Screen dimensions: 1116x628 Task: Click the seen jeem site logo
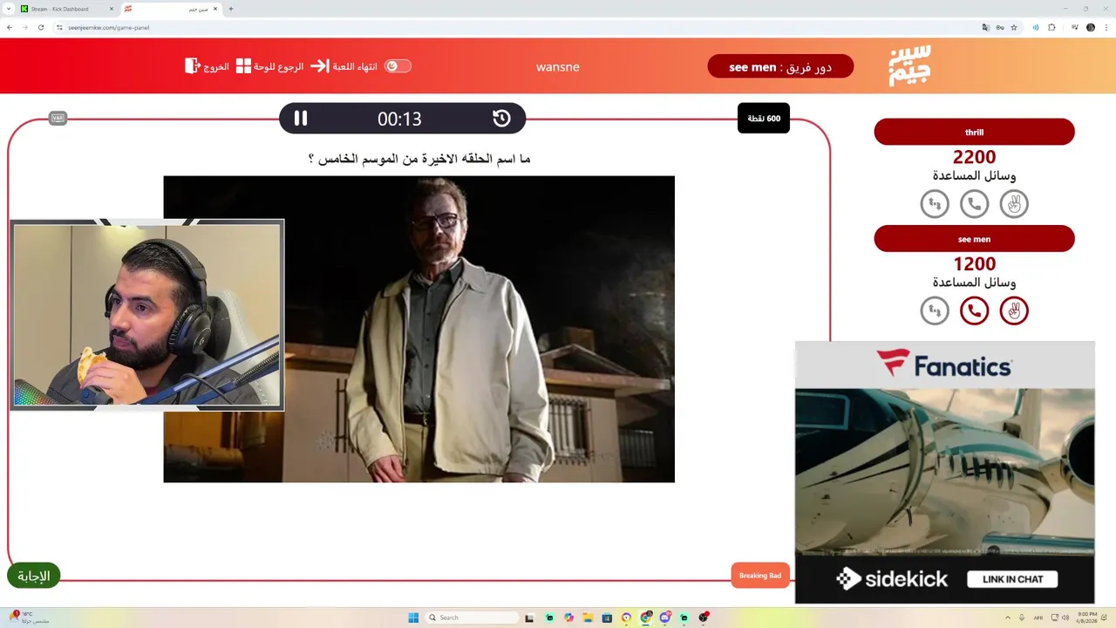[x=910, y=65]
